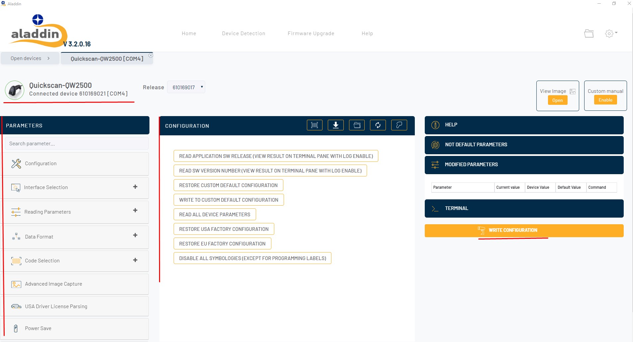Open the Advanced Image Capture icon
The width and height of the screenshot is (633, 342).
pyautogui.click(x=16, y=284)
